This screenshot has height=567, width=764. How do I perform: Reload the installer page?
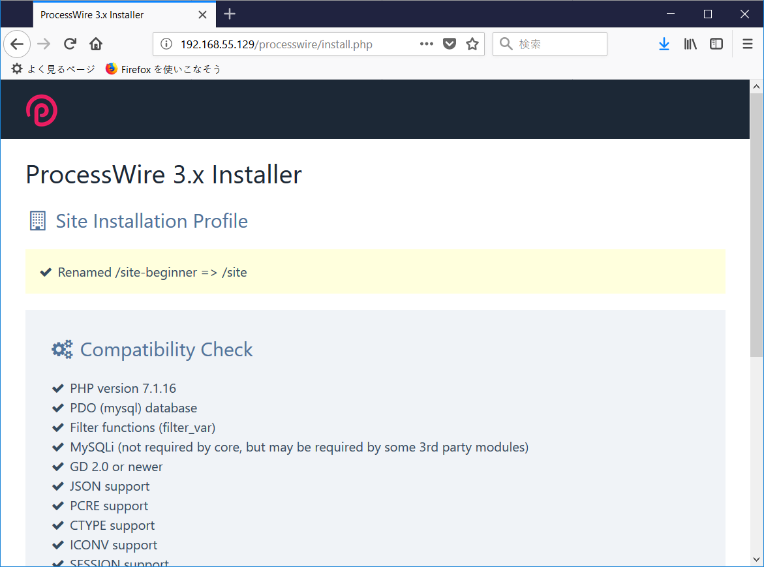click(70, 44)
